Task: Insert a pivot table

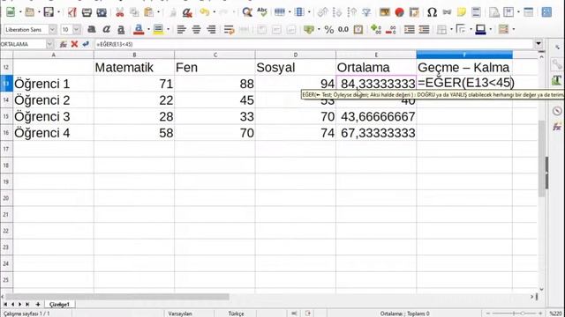Action: point(414,12)
